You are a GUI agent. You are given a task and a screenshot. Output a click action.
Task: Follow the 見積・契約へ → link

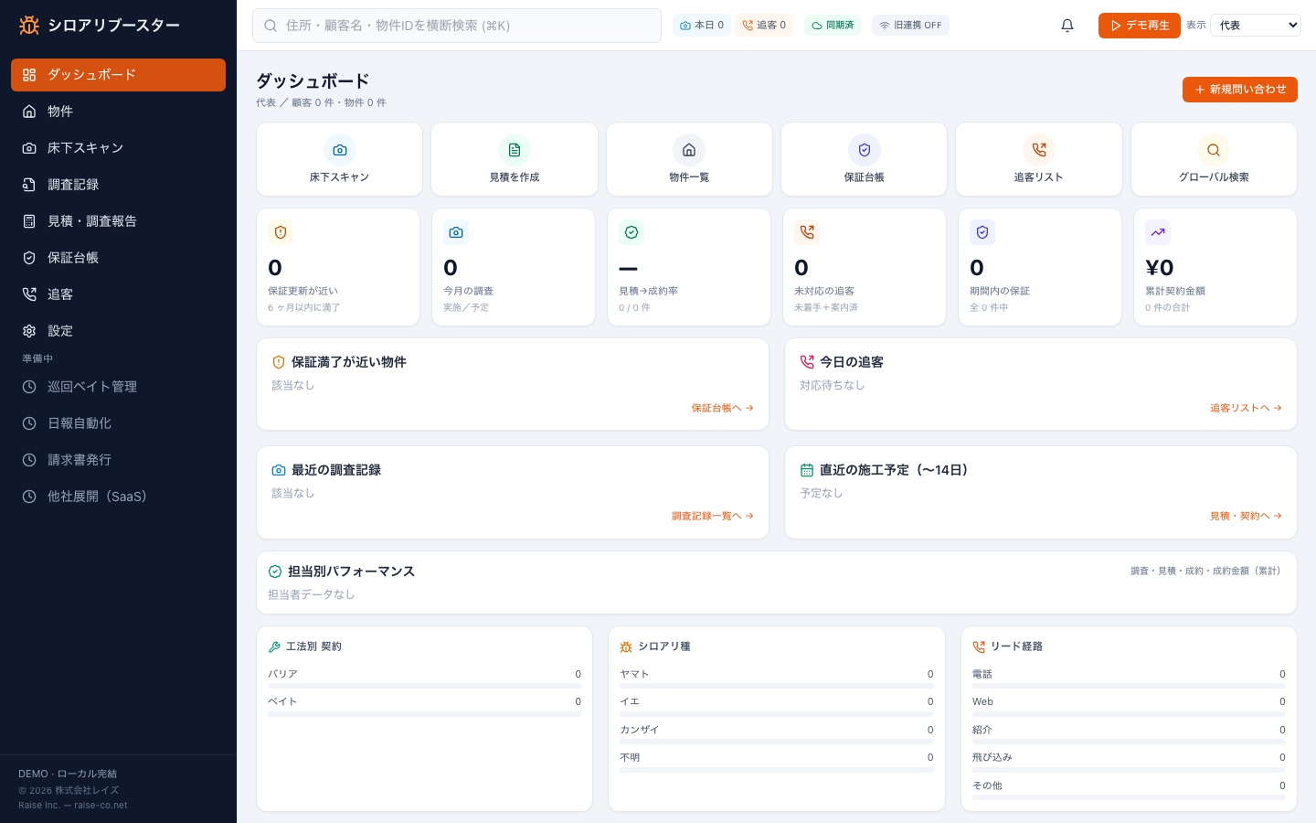pos(1247,516)
